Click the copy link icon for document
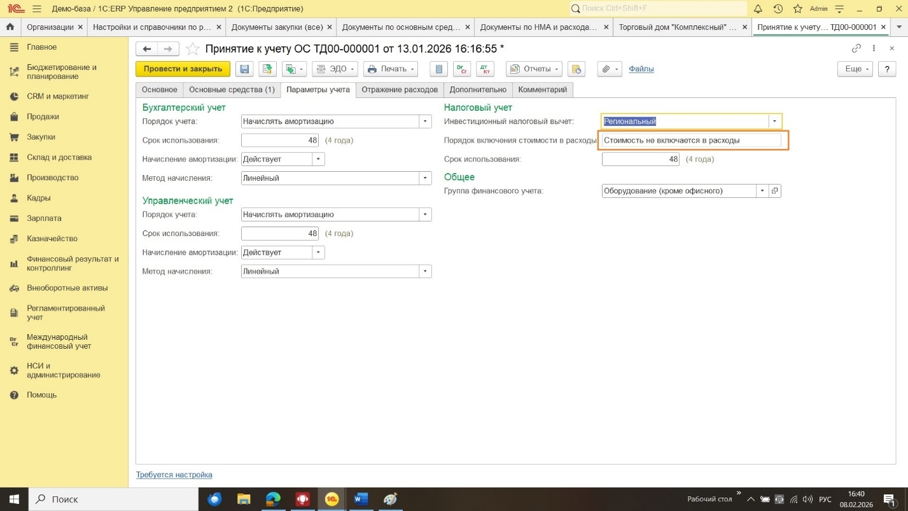 click(856, 49)
